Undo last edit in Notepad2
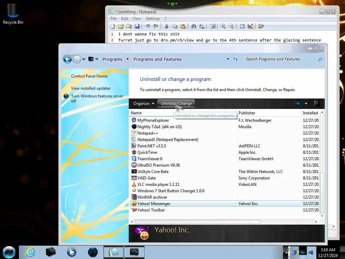Viewport: 345px width, 259px height. [148, 26]
